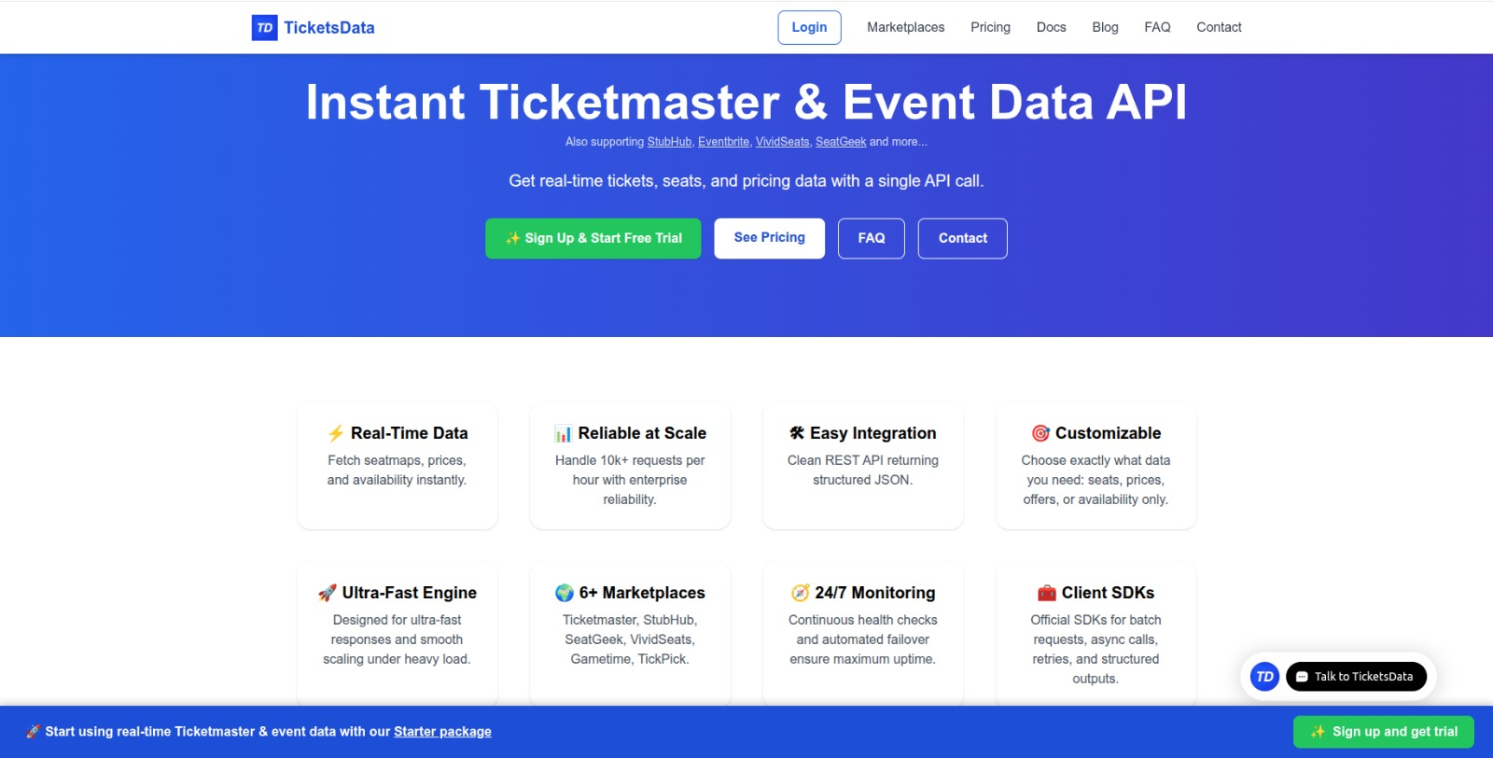Image resolution: width=1493 pixels, height=758 pixels.
Task: Open the Docs navigation link
Action: (x=1051, y=27)
